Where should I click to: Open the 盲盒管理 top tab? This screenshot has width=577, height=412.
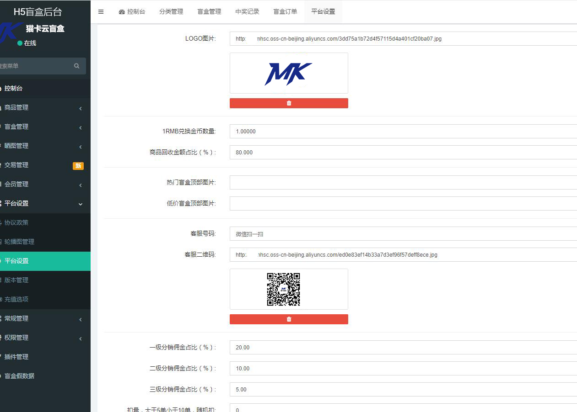(209, 12)
